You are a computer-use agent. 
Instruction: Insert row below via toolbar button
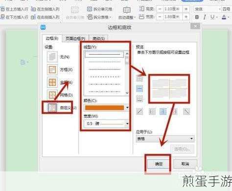click(x=14, y=17)
